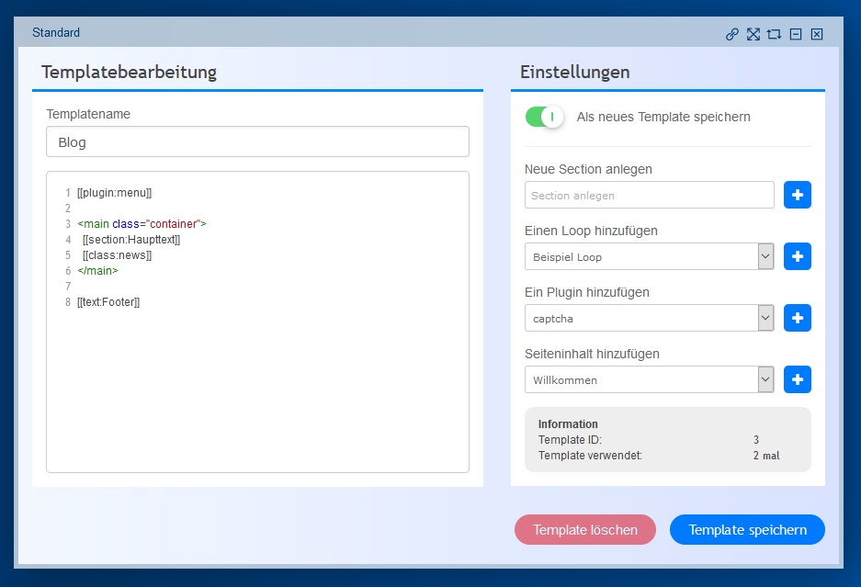Viewport: 861px width, 587px height.
Task: Click the Template löschen button
Action: pos(584,530)
